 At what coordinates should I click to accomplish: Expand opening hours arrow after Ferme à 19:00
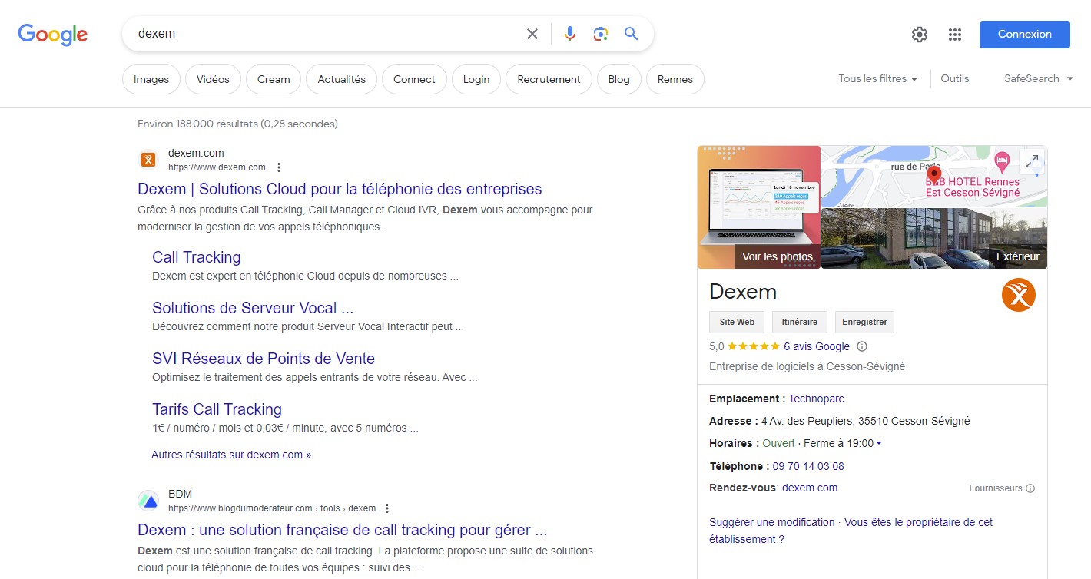point(879,443)
